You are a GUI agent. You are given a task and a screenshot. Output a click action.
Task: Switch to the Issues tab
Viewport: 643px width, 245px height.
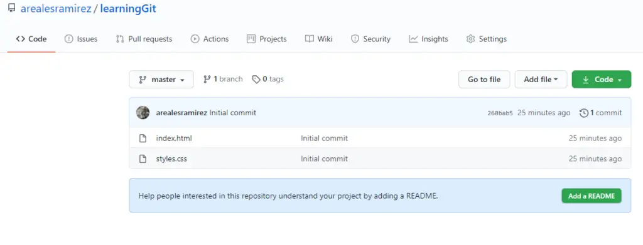coord(81,39)
